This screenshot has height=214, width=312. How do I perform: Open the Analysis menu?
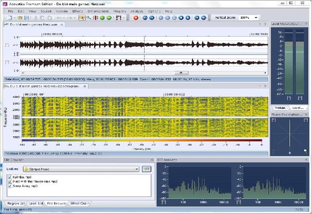tap(137, 11)
